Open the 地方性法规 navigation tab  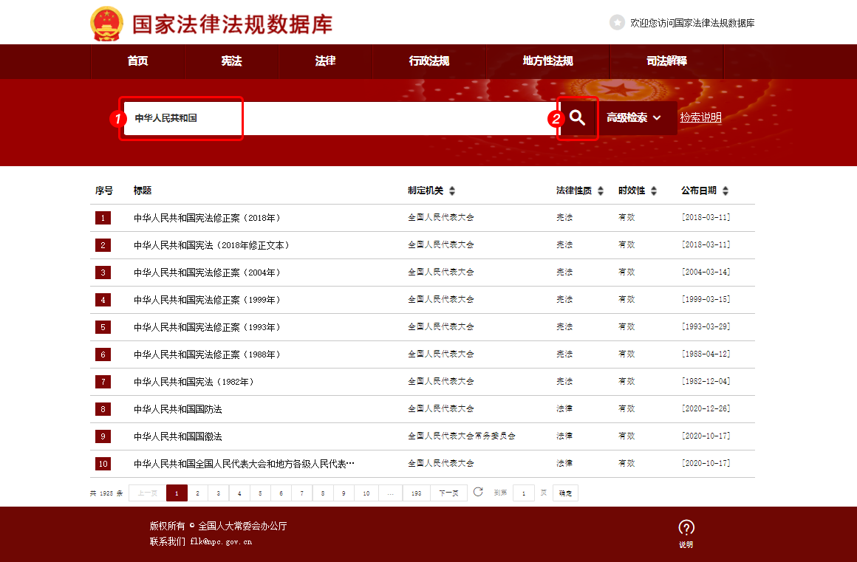pos(547,61)
